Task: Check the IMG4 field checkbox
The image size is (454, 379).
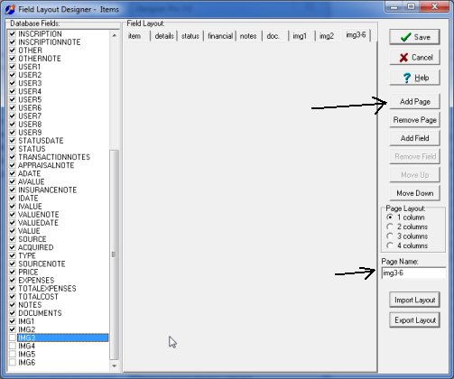Action: click(13, 346)
